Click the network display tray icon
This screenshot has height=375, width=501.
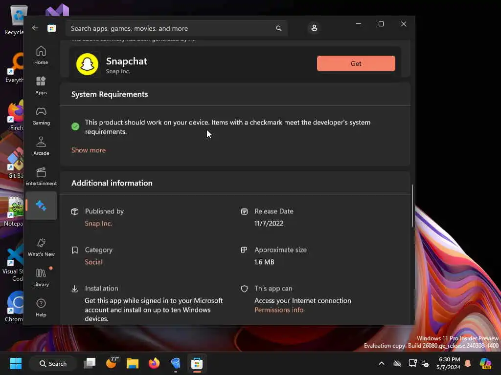click(x=412, y=363)
